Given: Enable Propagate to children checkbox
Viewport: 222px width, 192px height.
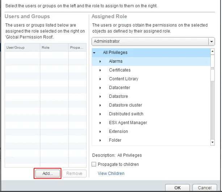Looking at the screenshot, I should (x=94, y=164).
